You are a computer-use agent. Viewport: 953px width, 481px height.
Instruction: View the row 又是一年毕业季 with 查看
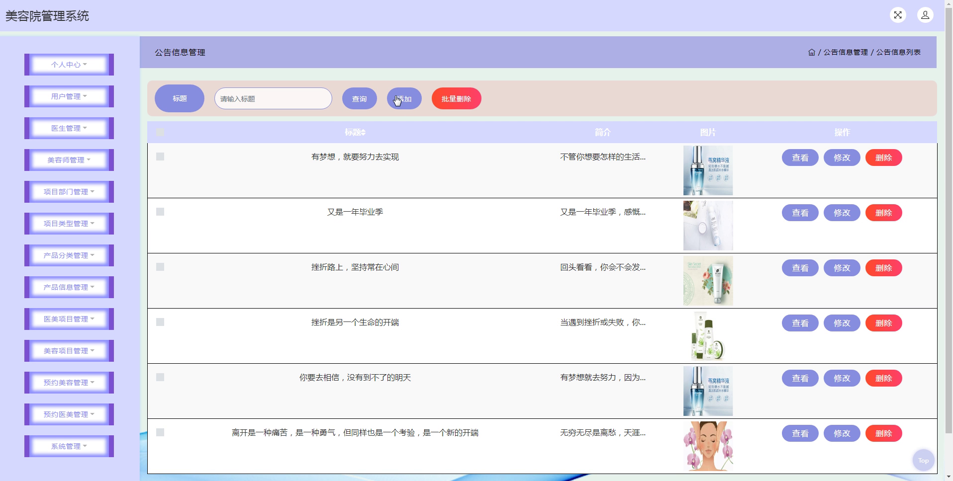[800, 213]
